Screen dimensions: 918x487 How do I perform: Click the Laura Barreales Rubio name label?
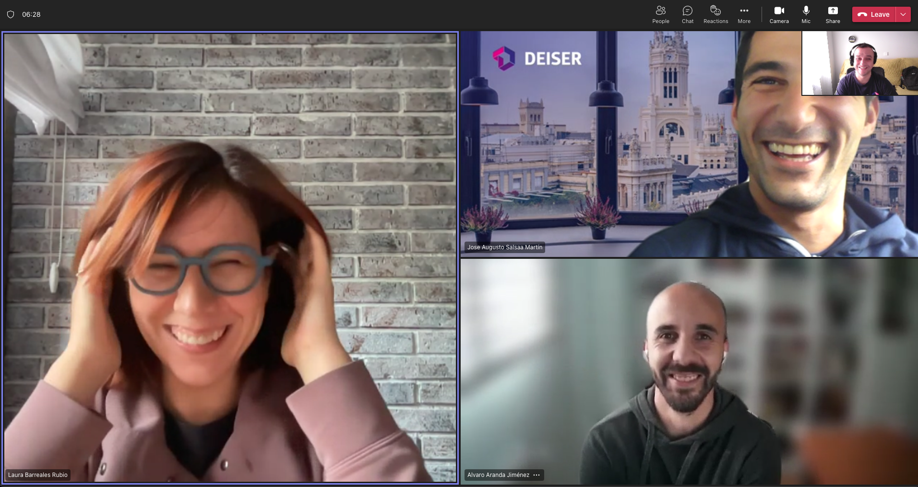[38, 475]
